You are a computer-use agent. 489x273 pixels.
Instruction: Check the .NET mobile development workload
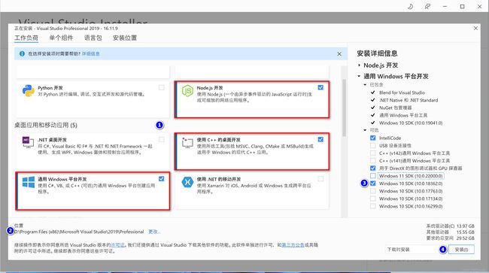(x=320, y=178)
